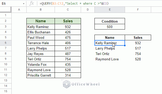
Task: Click the blue fill handle on E6
Action: click(125, 45)
